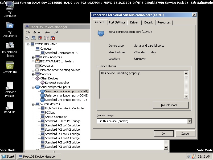Click device status scrollbar up arrow
This screenshot has height=160, width=213.
pos(186,73)
